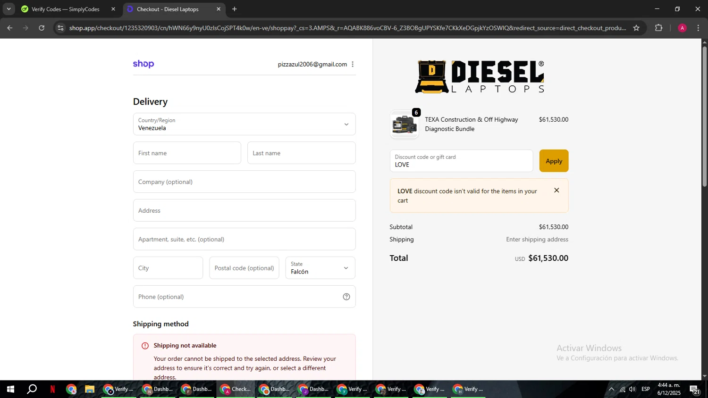Reload the checkout page
This screenshot has height=398, width=708.
pyautogui.click(x=42, y=28)
